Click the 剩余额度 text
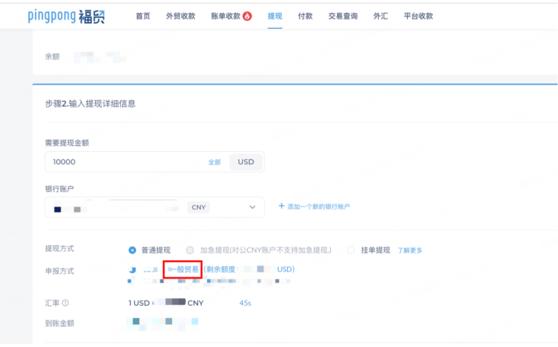The height and width of the screenshot is (347, 558). (221, 270)
